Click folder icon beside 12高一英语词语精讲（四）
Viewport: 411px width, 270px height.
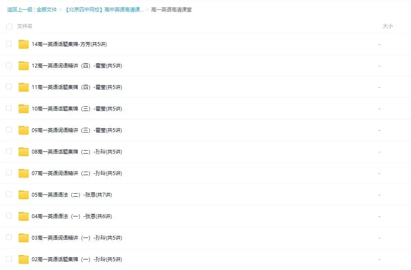coord(23,65)
